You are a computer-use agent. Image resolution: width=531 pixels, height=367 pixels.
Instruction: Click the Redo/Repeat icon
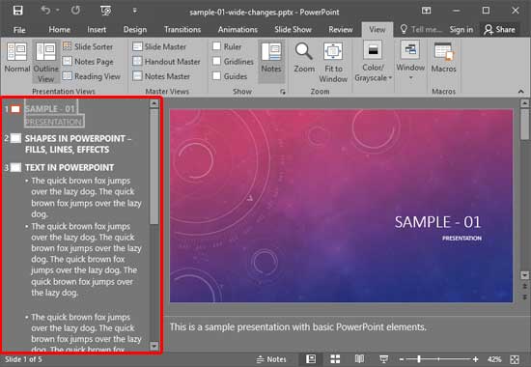[75, 11]
